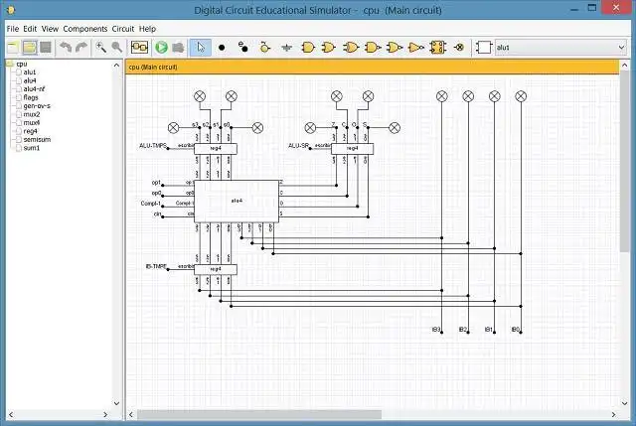The width and height of the screenshot is (636, 426).
Task: Open the Help menu
Action: (x=147, y=29)
